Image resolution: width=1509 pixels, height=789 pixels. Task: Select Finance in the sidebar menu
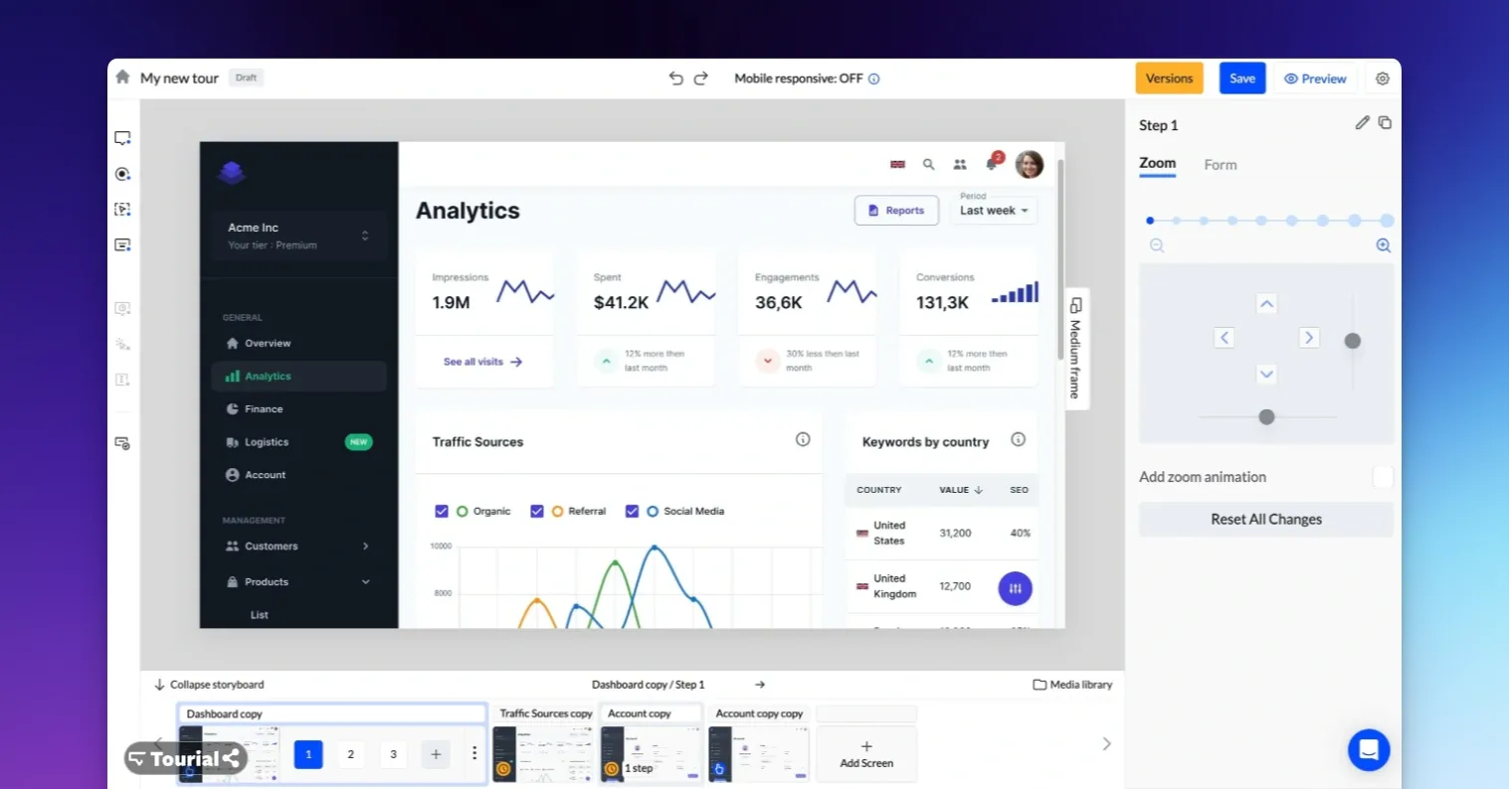[264, 409]
